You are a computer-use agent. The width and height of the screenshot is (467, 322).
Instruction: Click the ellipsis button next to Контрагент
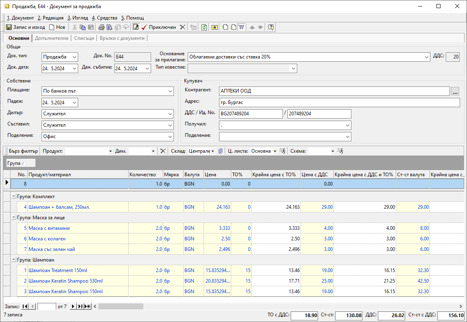tap(455, 91)
